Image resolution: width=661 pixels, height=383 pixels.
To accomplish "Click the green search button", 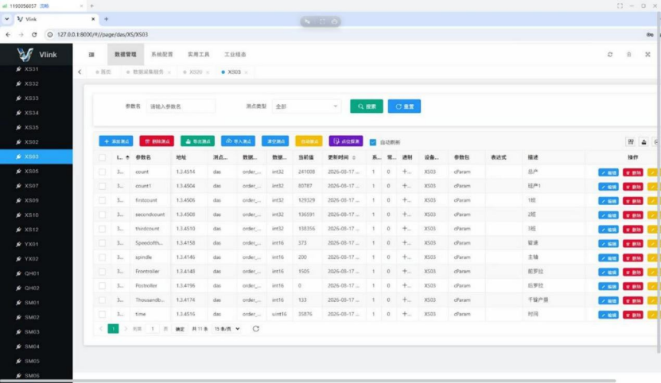I will point(367,106).
